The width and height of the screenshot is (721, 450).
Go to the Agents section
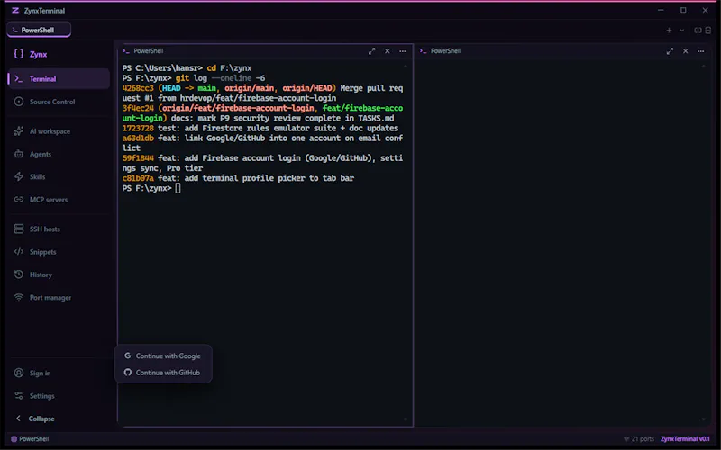coord(59,154)
